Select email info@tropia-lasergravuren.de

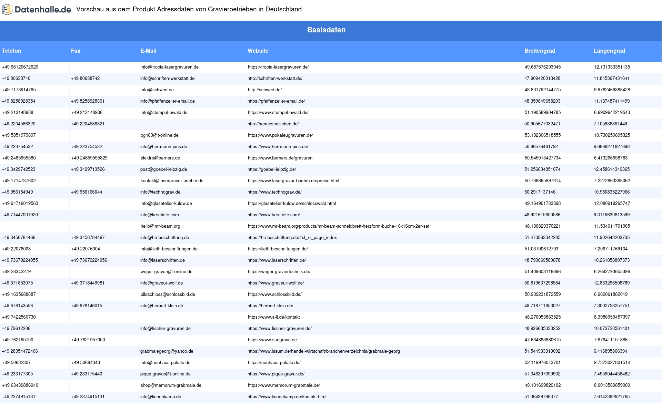(x=170, y=67)
